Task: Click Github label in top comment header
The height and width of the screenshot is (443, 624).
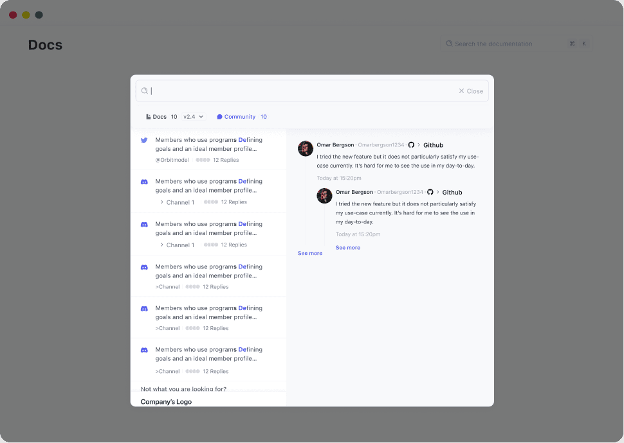Action: pos(433,145)
